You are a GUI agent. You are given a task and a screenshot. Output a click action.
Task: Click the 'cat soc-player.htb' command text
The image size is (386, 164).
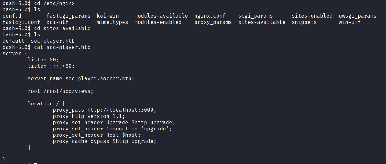tap(62, 47)
